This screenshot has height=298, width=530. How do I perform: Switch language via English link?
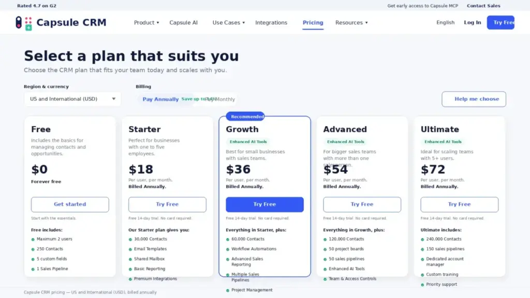point(445,22)
